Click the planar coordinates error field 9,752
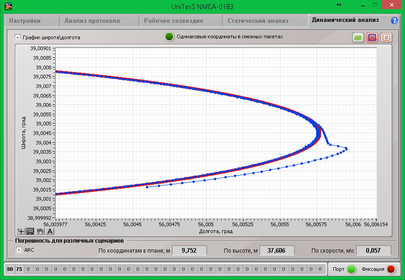The height and width of the screenshot is (280, 405). [x=189, y=250]
